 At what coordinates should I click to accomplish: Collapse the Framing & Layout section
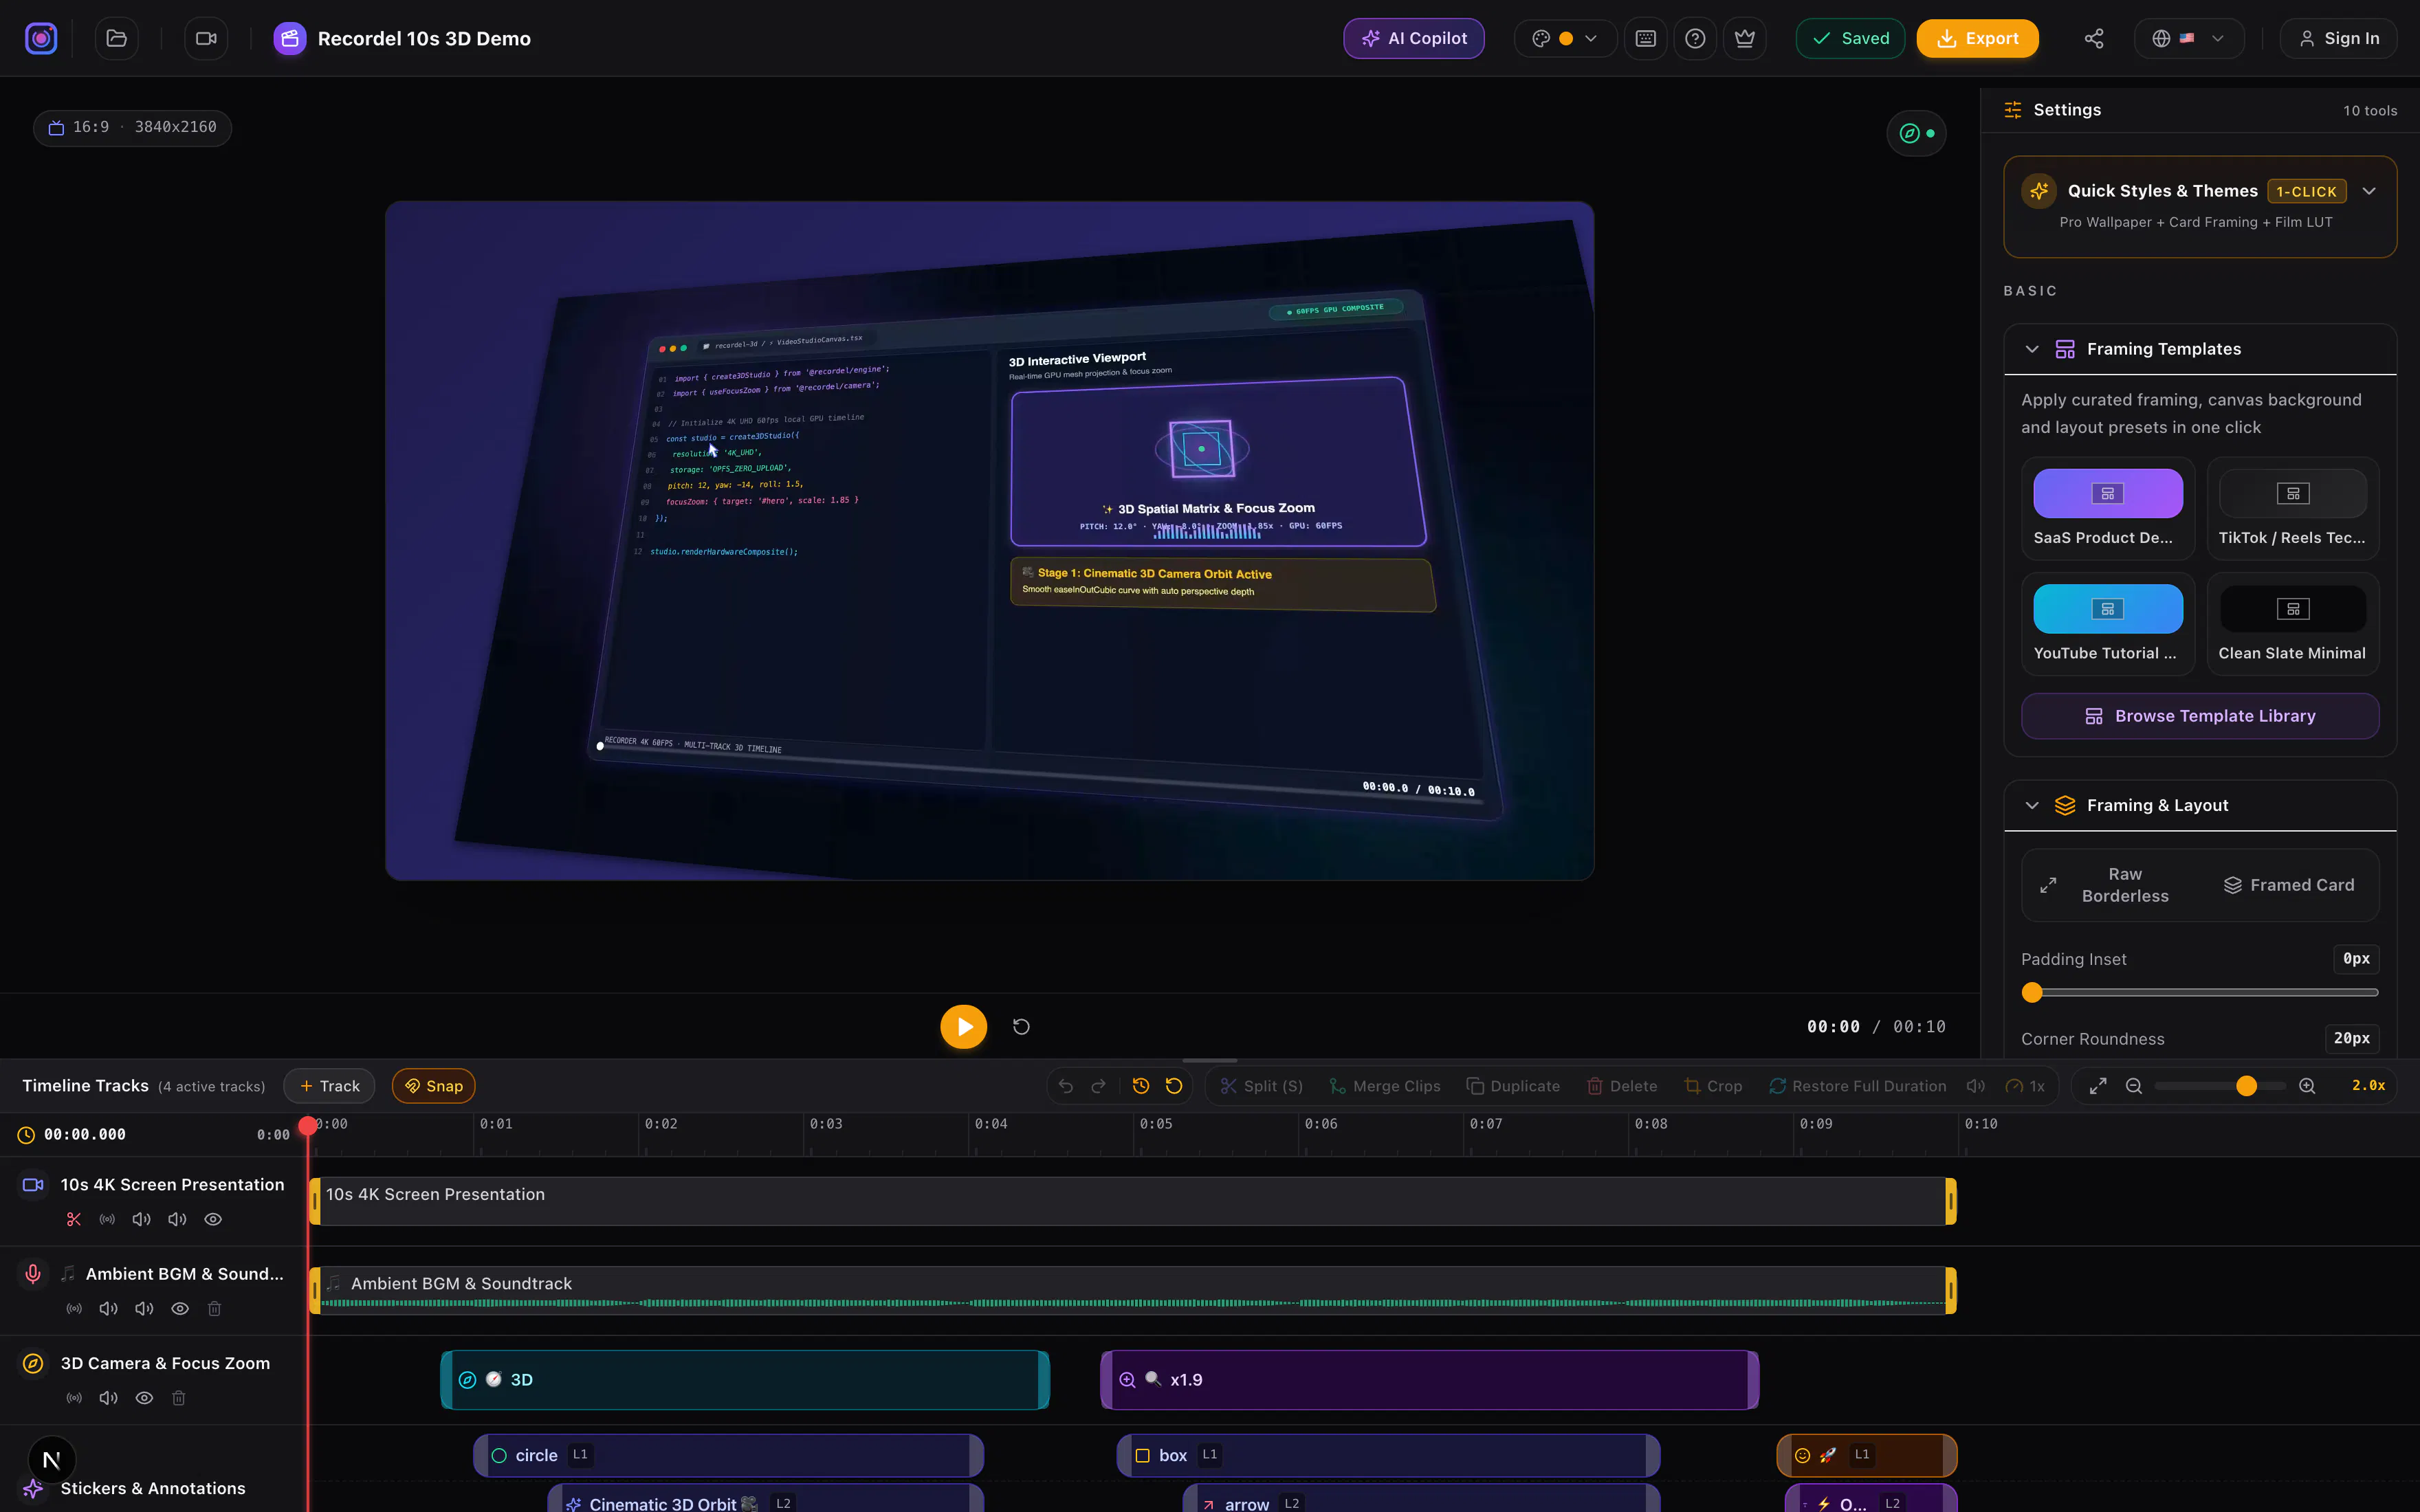point(2032,805)
